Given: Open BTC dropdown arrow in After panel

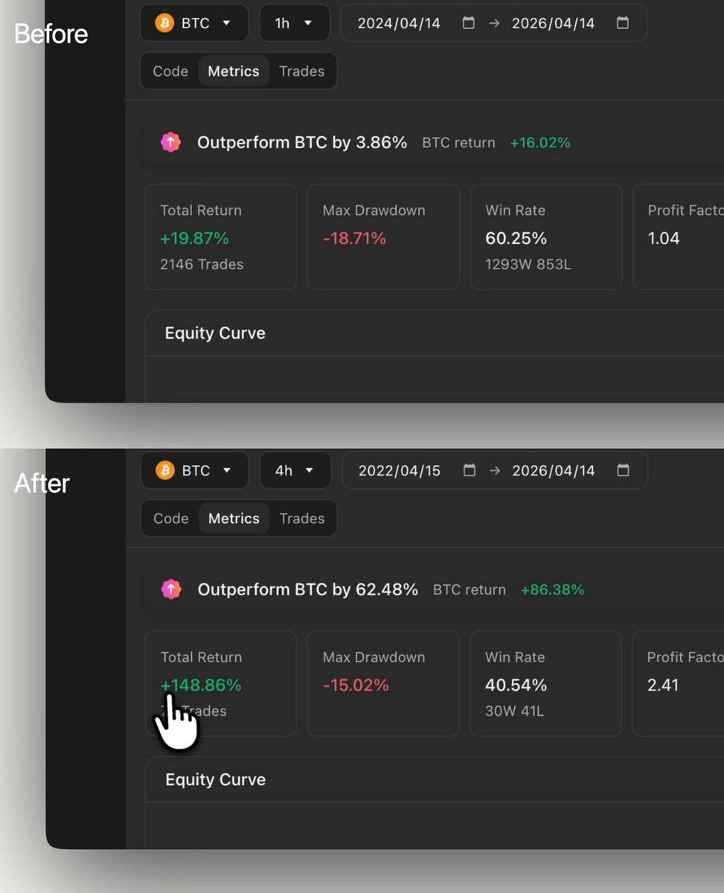Looking at the screenshot, I should 227,470.
